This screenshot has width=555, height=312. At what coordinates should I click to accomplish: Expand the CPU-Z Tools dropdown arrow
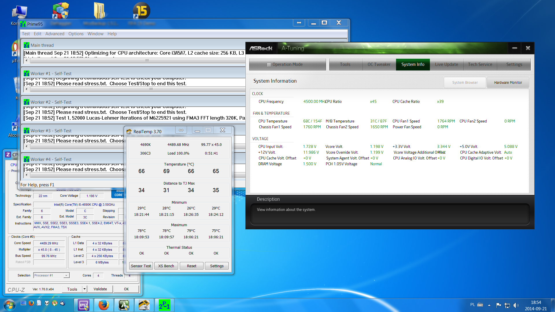[84, 289]
